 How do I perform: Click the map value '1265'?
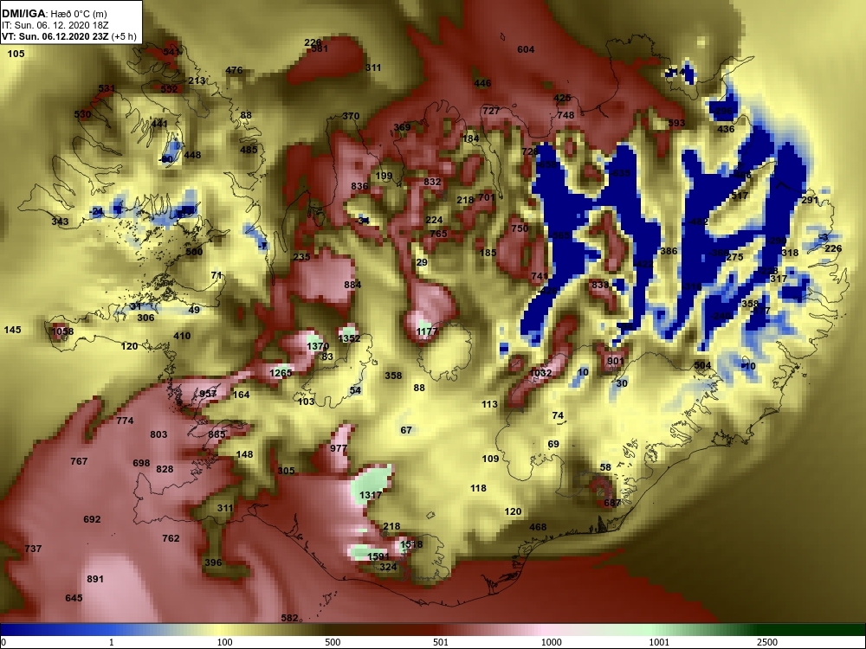pyautogui.click(x=281, y=372)
